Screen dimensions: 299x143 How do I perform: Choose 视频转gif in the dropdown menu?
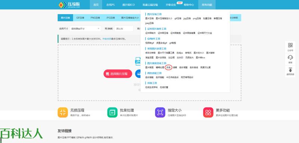tap(150, 43)
